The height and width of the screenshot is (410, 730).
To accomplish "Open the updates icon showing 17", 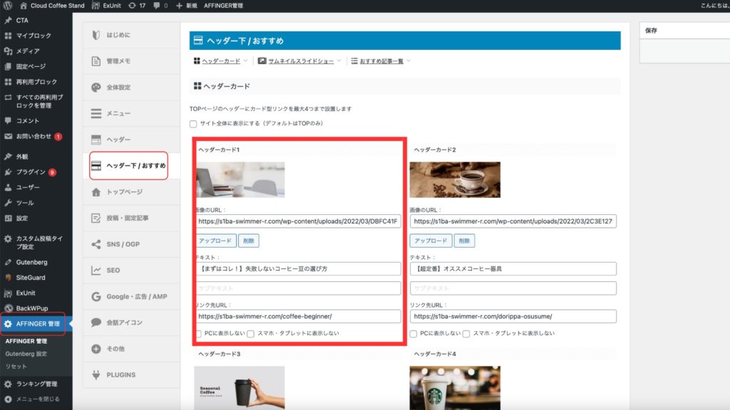I will 136,5.
